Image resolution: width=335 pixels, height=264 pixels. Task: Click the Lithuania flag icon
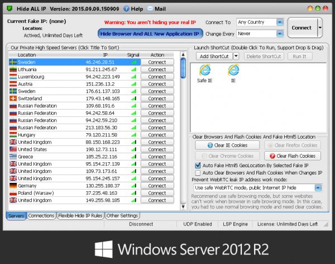(13, 69)
